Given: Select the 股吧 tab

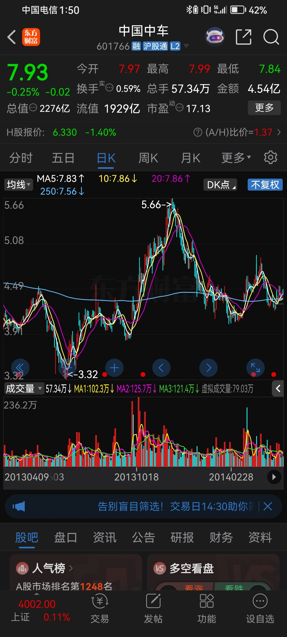Looking at the screenshot, I should (x=27, y=537).
